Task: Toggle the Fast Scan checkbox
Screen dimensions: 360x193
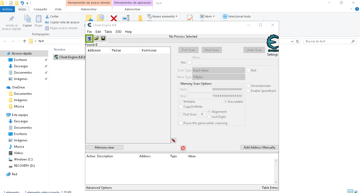Action: (x=181, y=114)
